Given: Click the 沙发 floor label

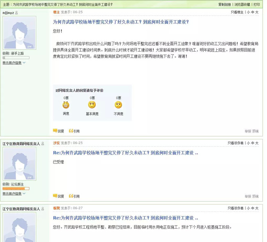Looking at the screenshot, I should (56, 143).
